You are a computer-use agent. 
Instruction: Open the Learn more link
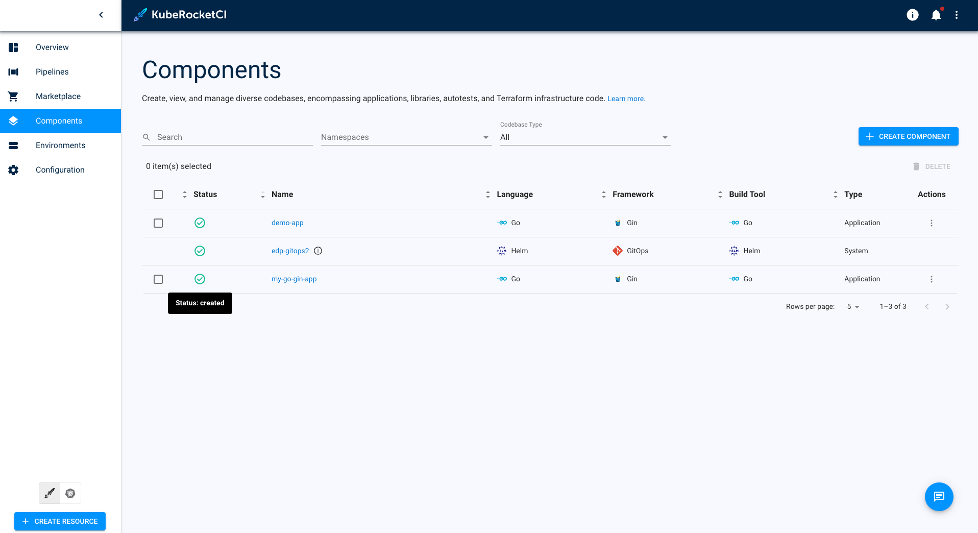(626, 99)
